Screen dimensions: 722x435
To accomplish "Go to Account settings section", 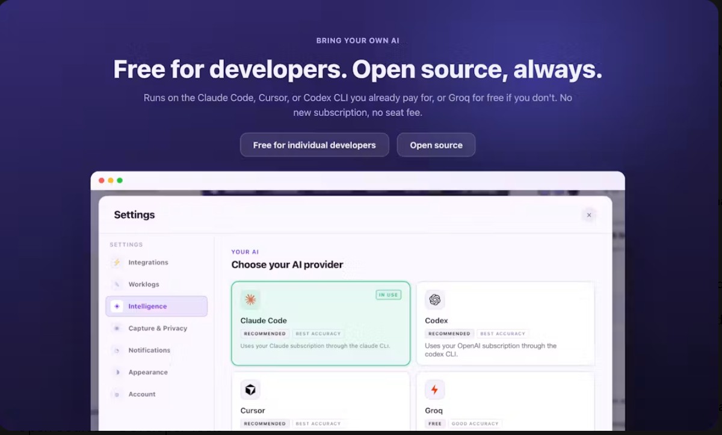I will pyautogui.click(x=156, y=394).
